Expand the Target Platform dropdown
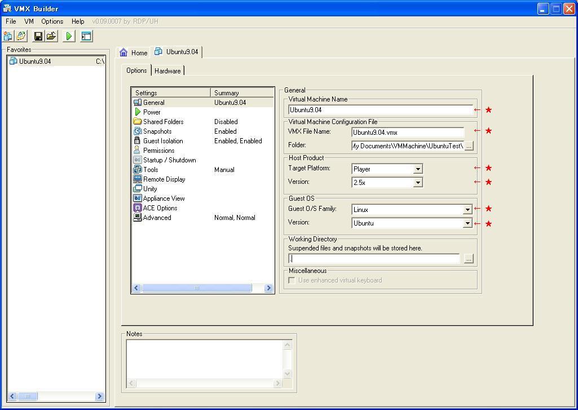 (418, 169)
